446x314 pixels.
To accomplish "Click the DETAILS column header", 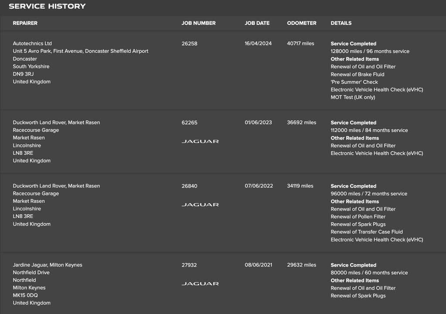I will click(341, 23).
